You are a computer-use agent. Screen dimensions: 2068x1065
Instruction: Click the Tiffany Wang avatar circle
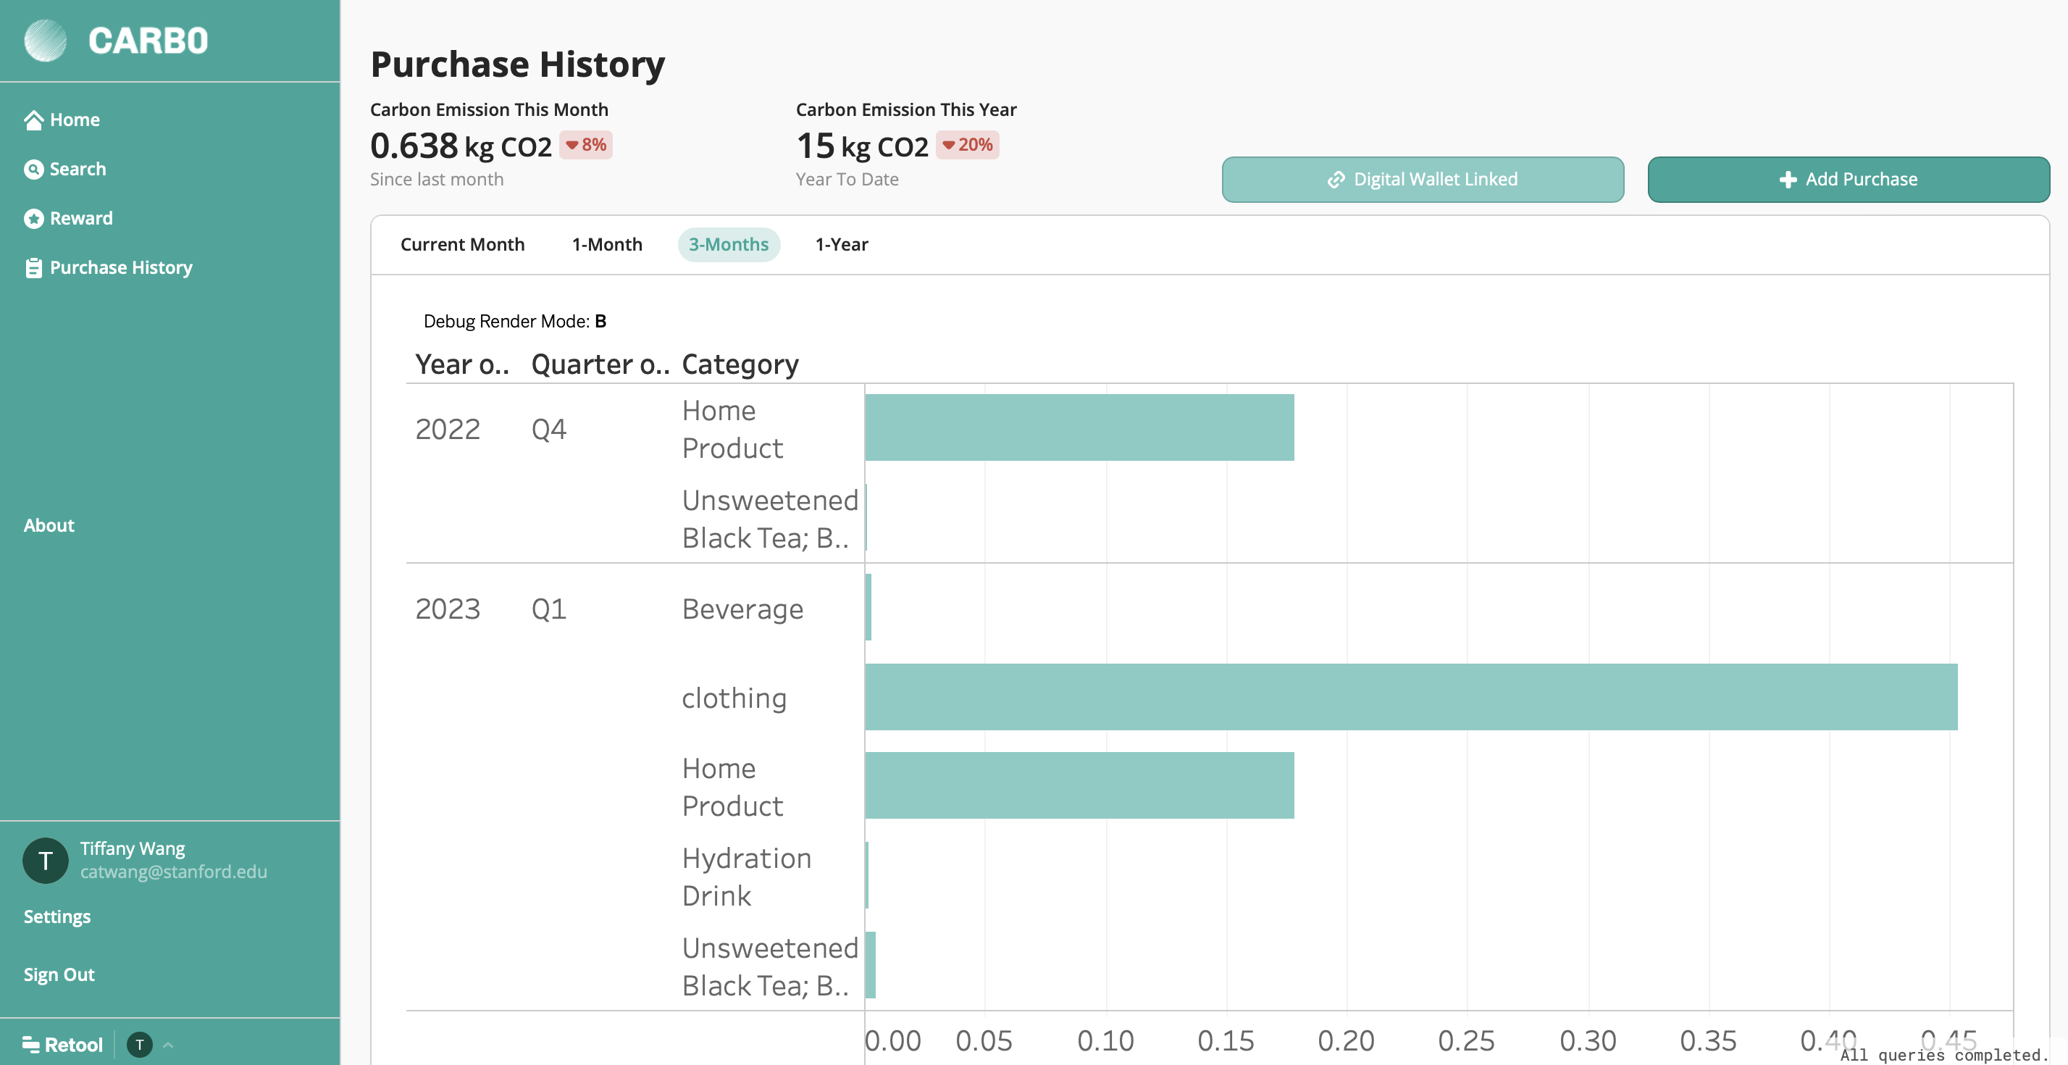tap(45, 860)
